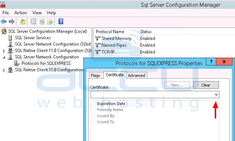This screenshot has width=235, height=141.
Task: Close the Protocols for SQLEXPRESS Properties dialog
Action: click(224, 62)
